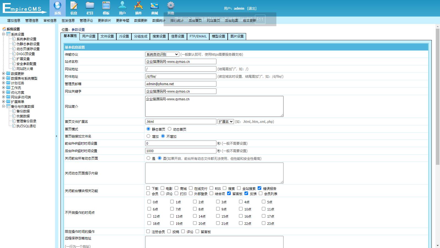
Task: Uncheck the 错误报告 checkbox
Action: 259,188
